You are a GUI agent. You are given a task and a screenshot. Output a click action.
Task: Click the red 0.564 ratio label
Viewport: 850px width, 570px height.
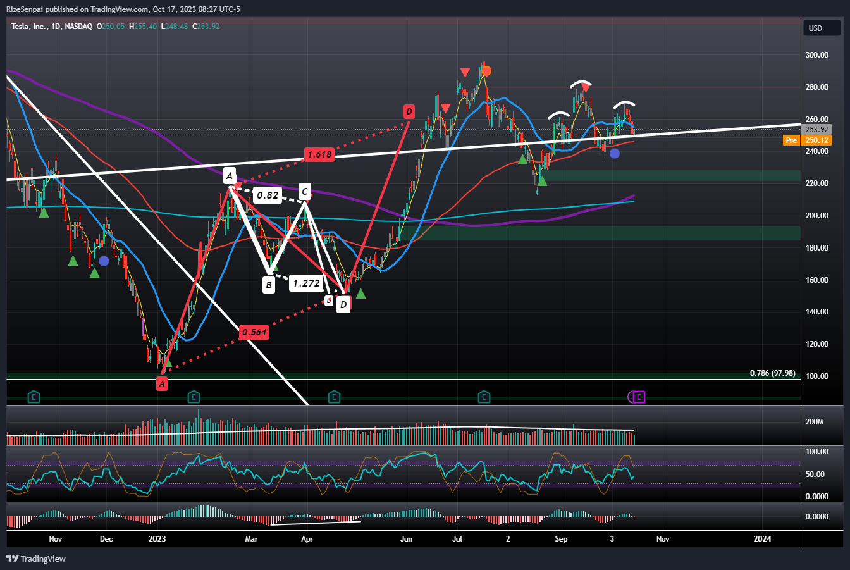coord(254,332)
